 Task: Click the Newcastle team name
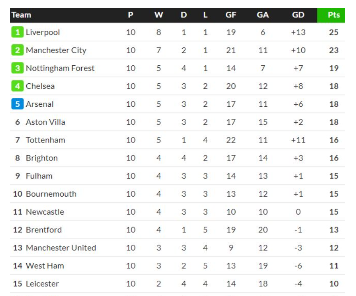pos(45,212)
